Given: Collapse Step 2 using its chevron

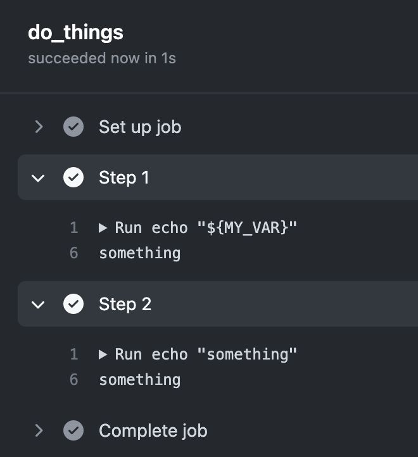Looking at the screenshot, I should tap(39, 304).
